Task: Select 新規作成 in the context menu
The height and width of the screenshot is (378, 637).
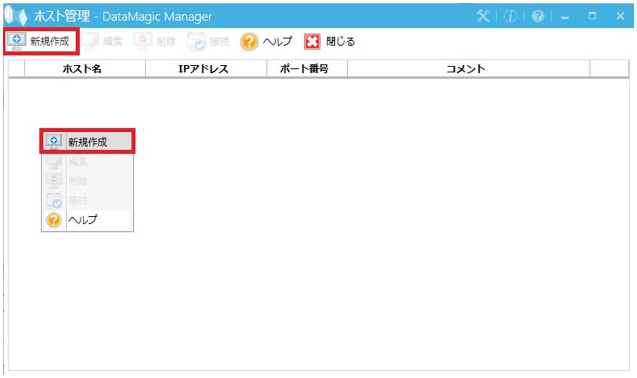Action: pyautogui.click(x=87, y=142)
